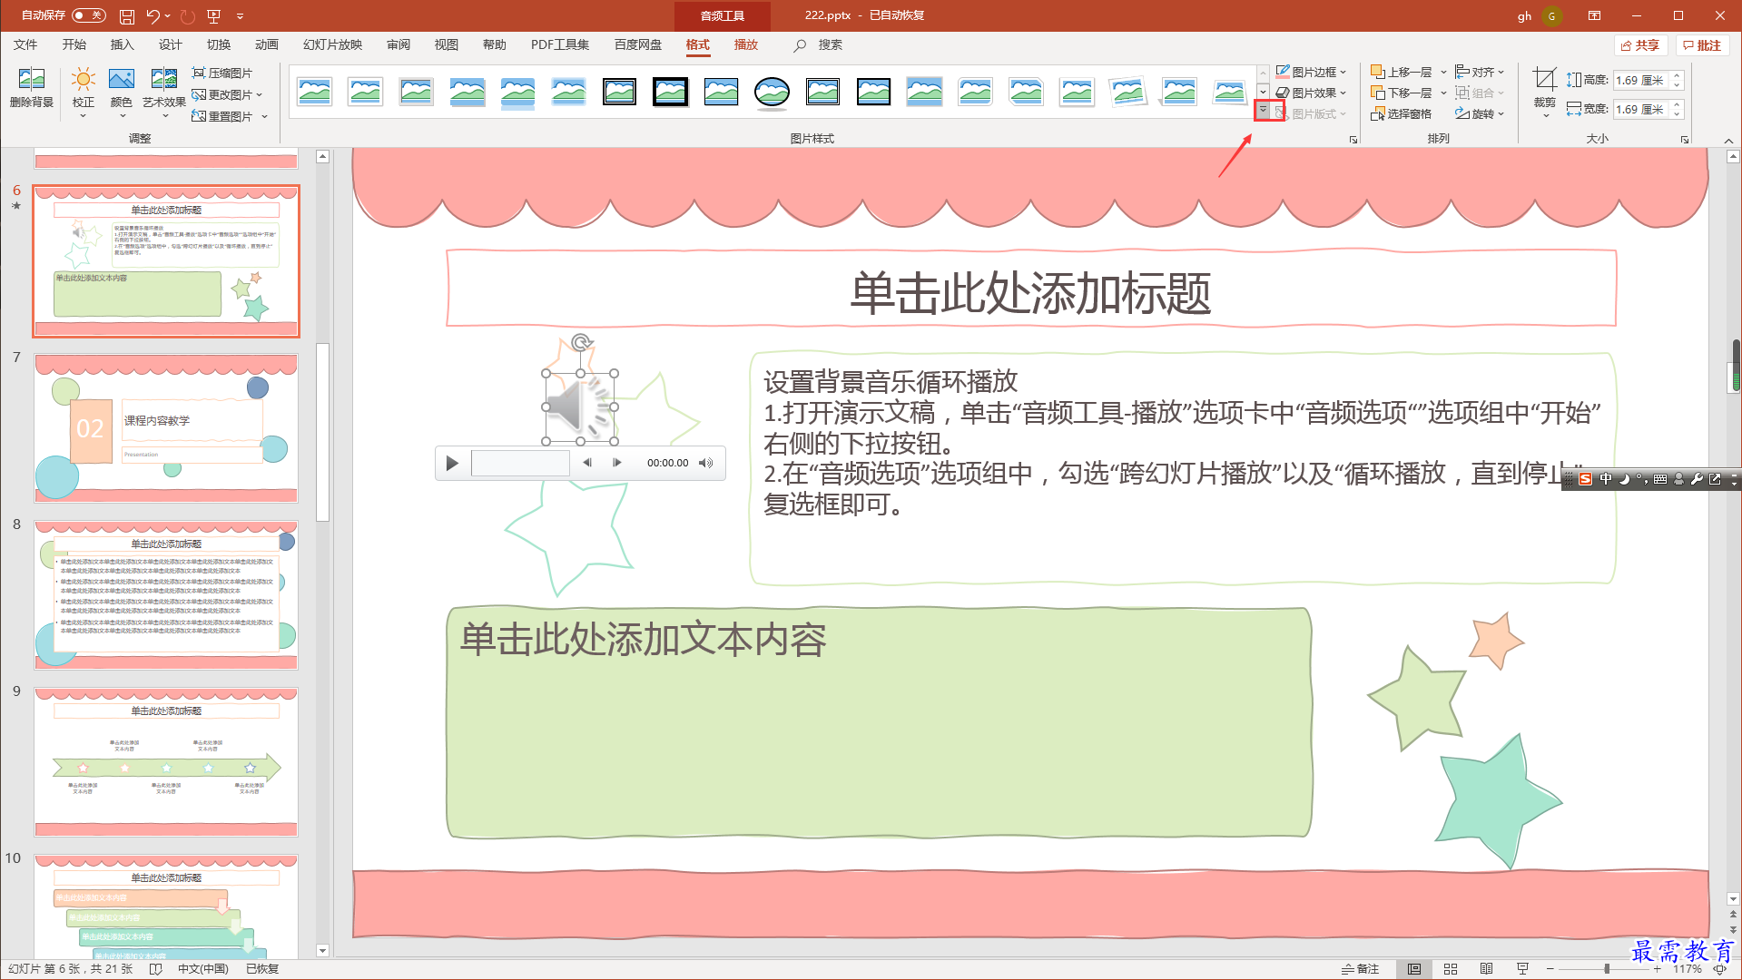Click the zoom slider in status bar
The height and width of the screenshot is (980, 1742).
(x=1605, y=969)
